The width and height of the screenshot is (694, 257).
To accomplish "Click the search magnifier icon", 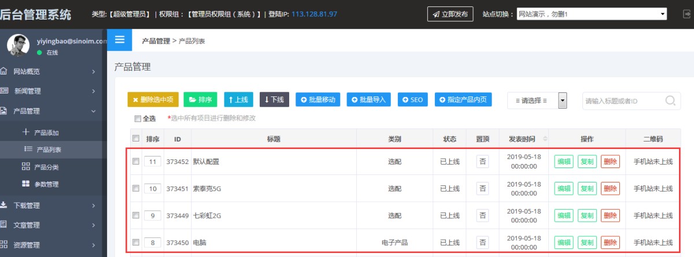I will point(670,100).
